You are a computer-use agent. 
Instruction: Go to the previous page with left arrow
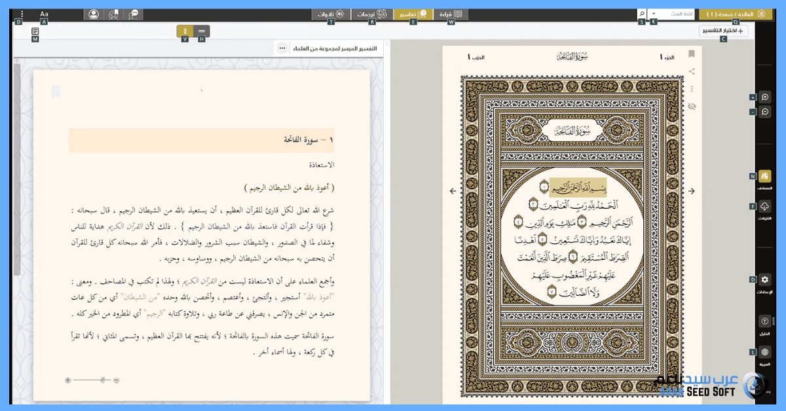(453, 191)
